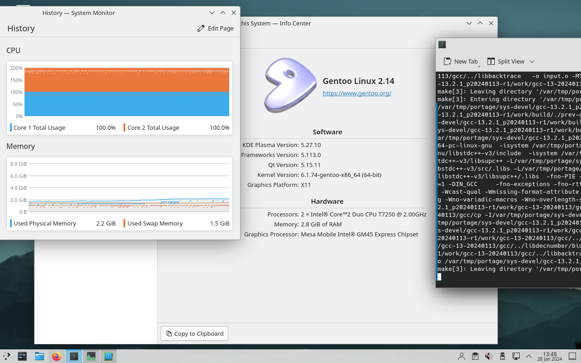Minimize the Info Center window

469,23
